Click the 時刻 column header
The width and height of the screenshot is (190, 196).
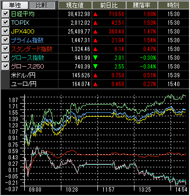(x=173, y=5)
